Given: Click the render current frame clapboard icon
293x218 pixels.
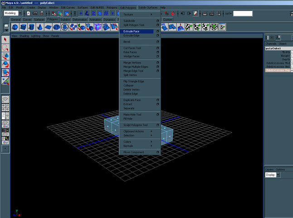Looking at the screenshot, I should [205, 14].
